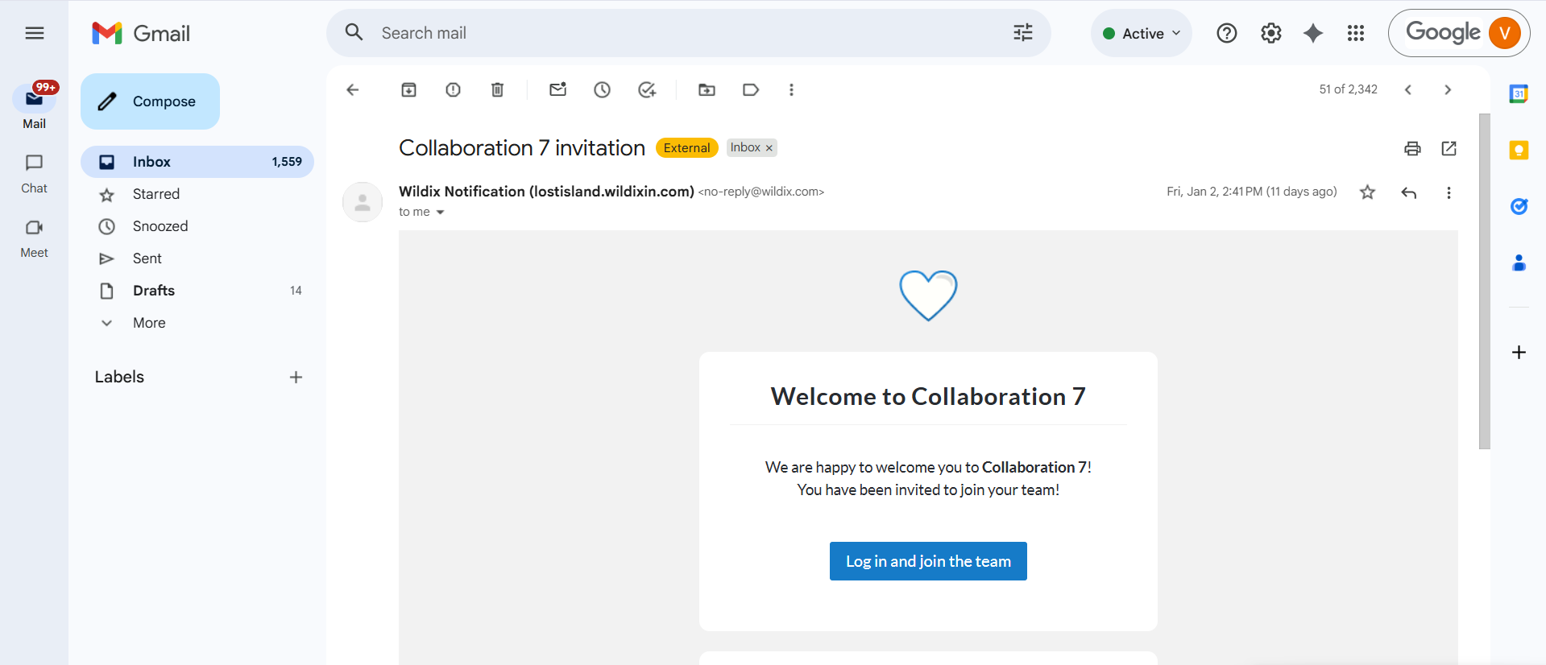The image size is (1546, 665).
Task: Mark this email as unread
Action: tap(558, 89)
